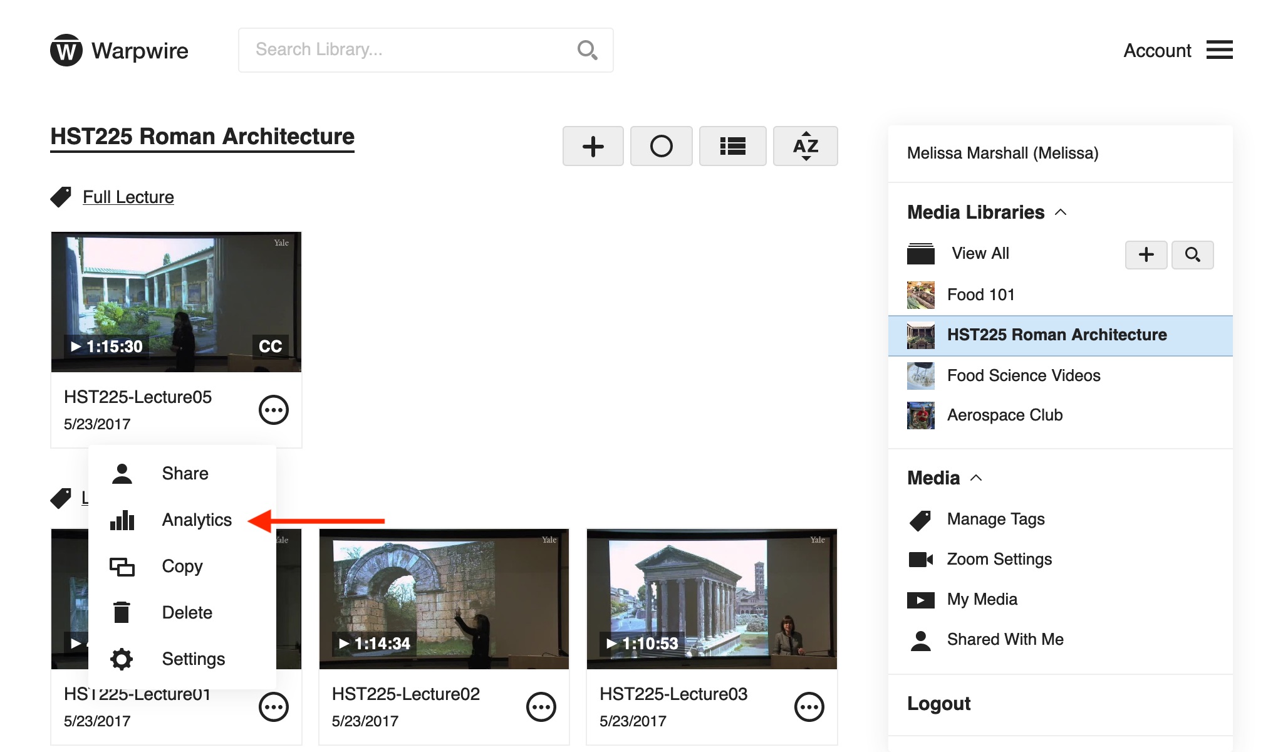Click the circle batch-select toolbar button
Image resolution: width=1283 pixels, height=752 pixels.
coord(661,147)
